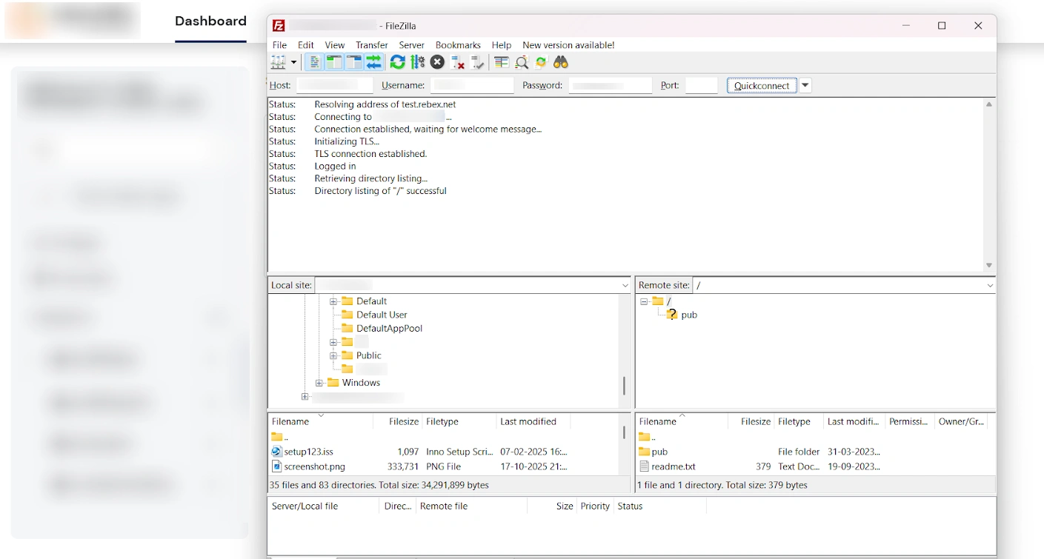Image resolution: width=1044 pixels, height=559 pixels.
Task: Open the directory comparison tool
Action: (501, 62)
